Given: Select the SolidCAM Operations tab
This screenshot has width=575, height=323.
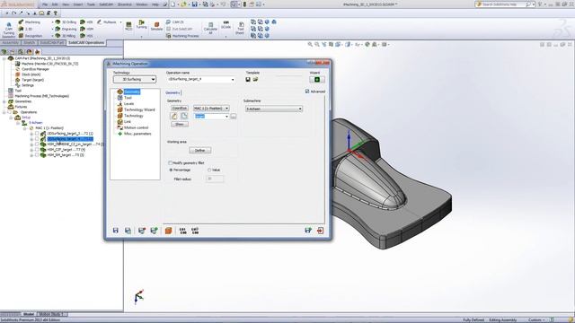Looking at the screenshot, I should point(86,43).
